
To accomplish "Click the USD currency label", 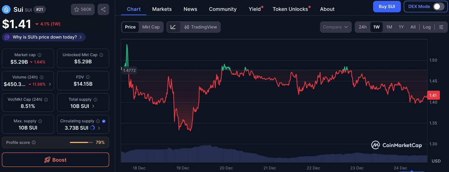I will coord(436,161).
